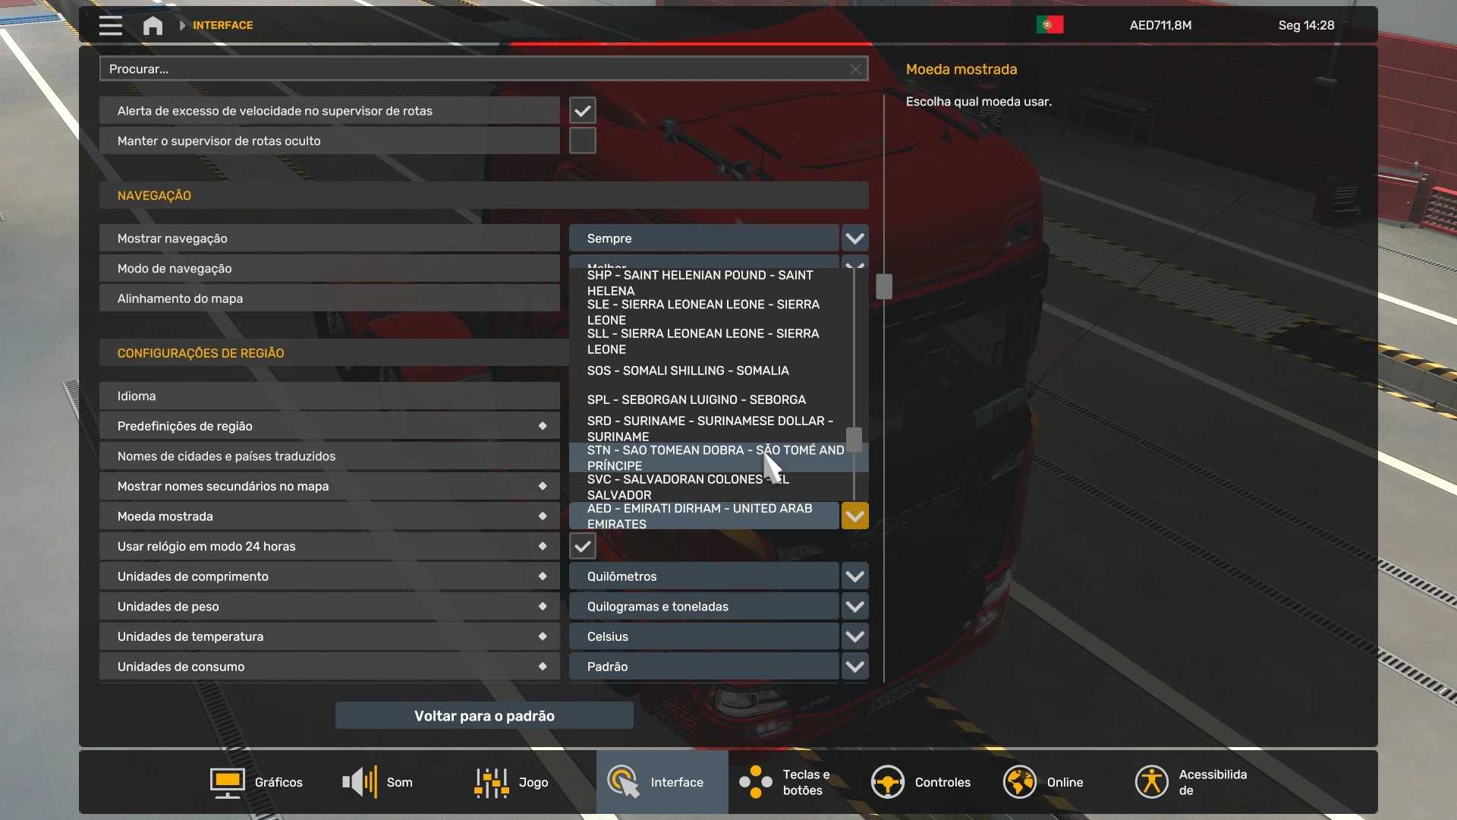Open the hamburger main menu icon
The width and height of the screenshot is (1457, 820).
click(x=110, y=25)
